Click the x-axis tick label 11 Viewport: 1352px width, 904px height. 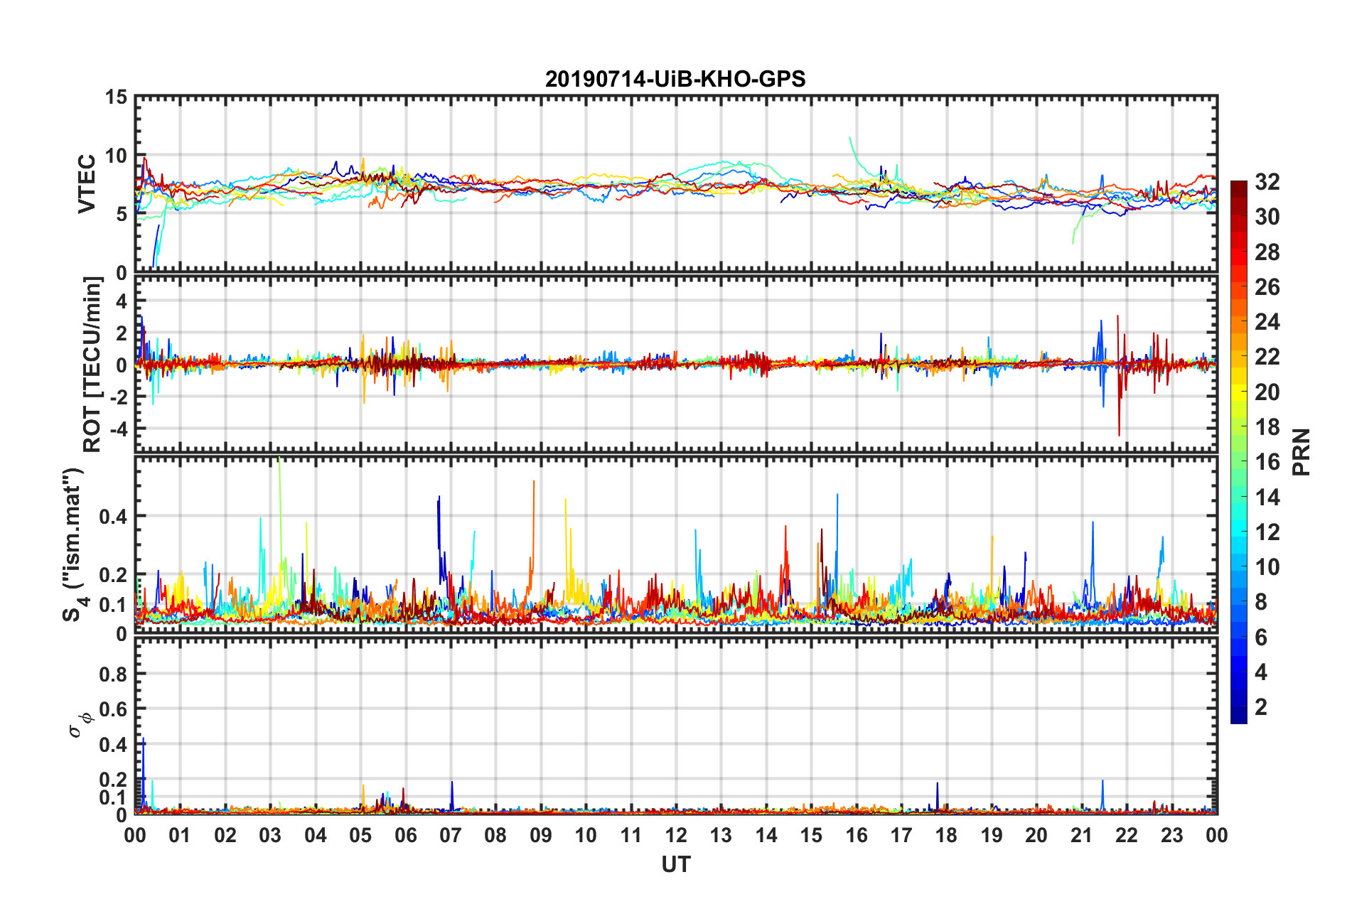click(x=631, y=835)
